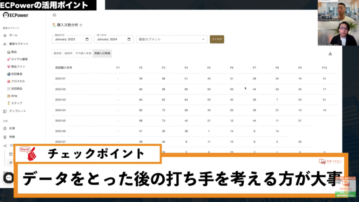Switch to the 継続率 tab
359x202 pixels.
pos(68,53)
